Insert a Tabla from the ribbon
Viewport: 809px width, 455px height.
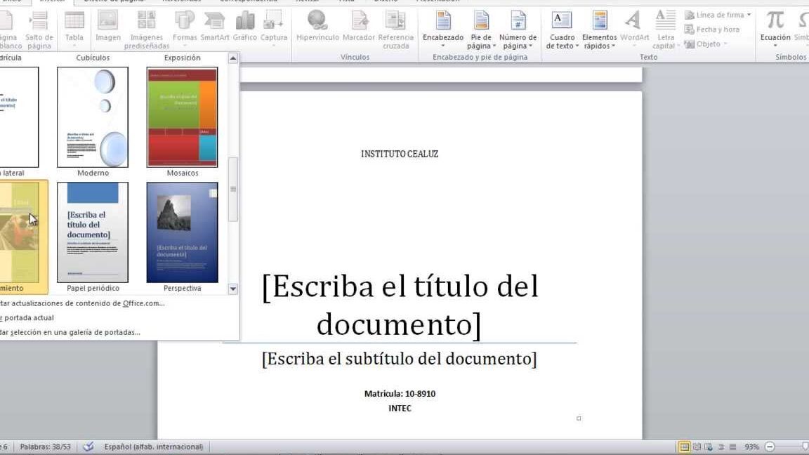tap(74, 29)
